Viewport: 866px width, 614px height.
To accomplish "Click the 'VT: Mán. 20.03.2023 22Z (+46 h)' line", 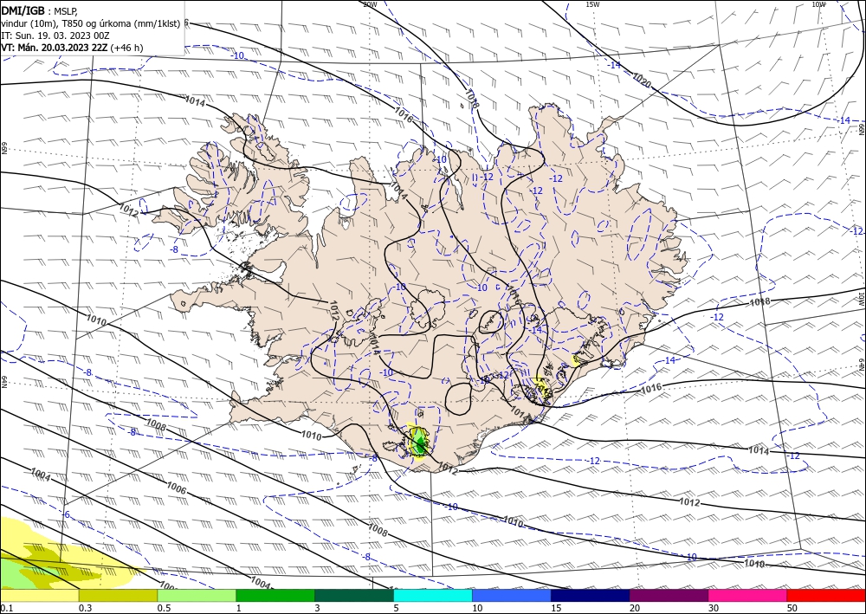I will coord(72,48).
